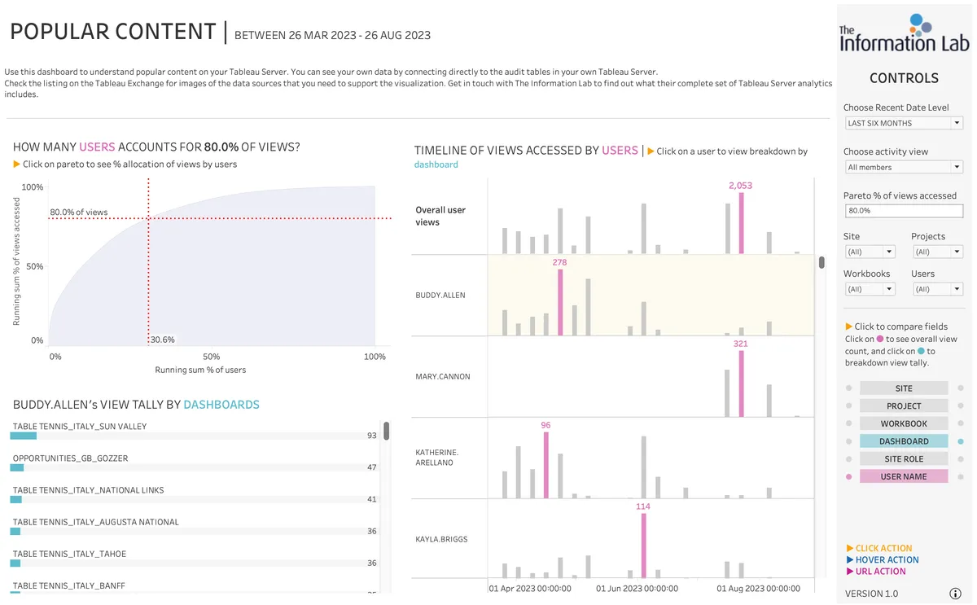977x605 pixels.
Task: Click the pink USER NAME field button
Action: (x=904, y=476)
